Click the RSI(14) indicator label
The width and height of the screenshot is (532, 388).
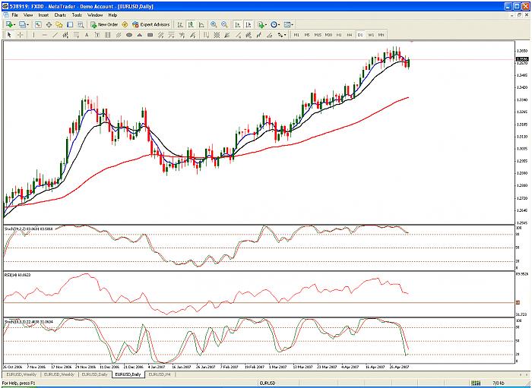pos(17,275)
